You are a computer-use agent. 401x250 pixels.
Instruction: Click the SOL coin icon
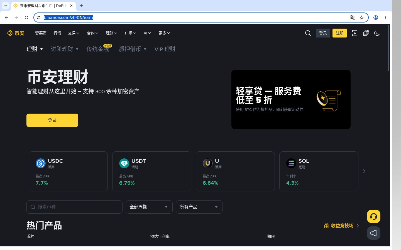pos(291,163)
